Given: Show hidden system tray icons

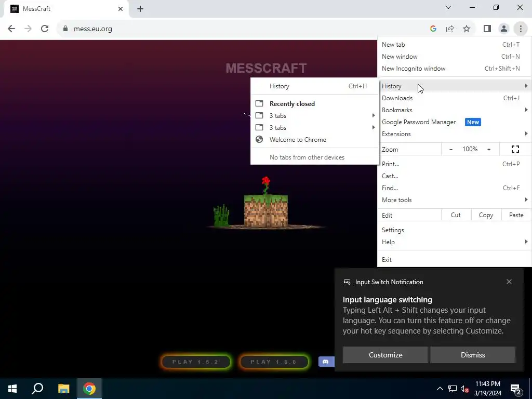Looking at the screenshot, I should 440,389.
